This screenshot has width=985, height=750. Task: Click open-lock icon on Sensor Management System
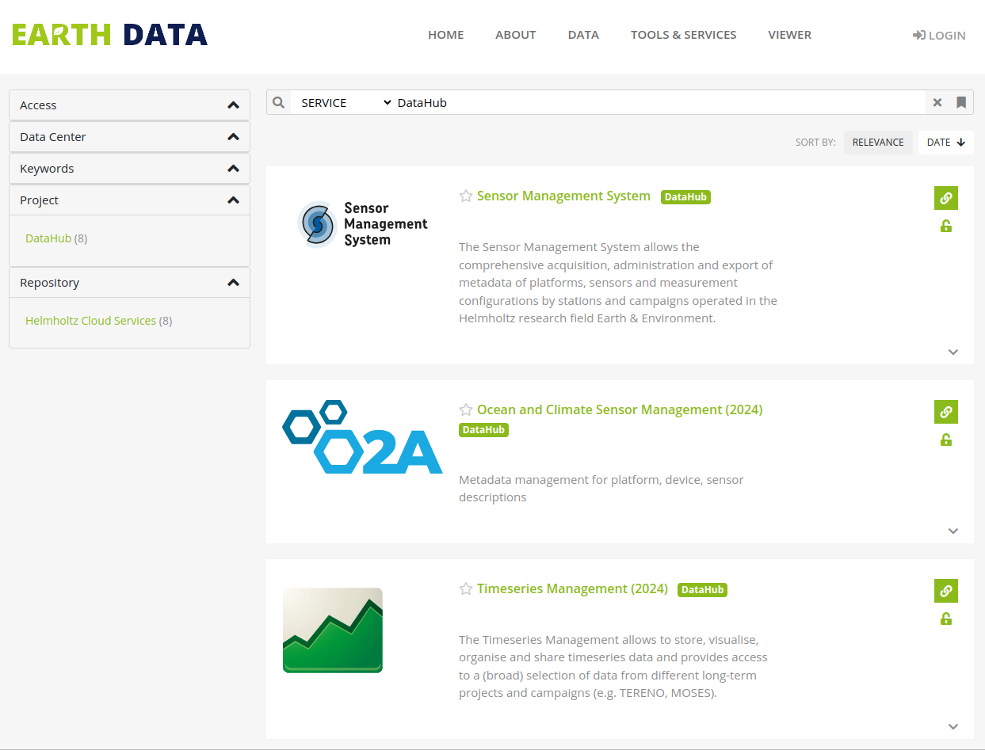(x=945, y=227)
